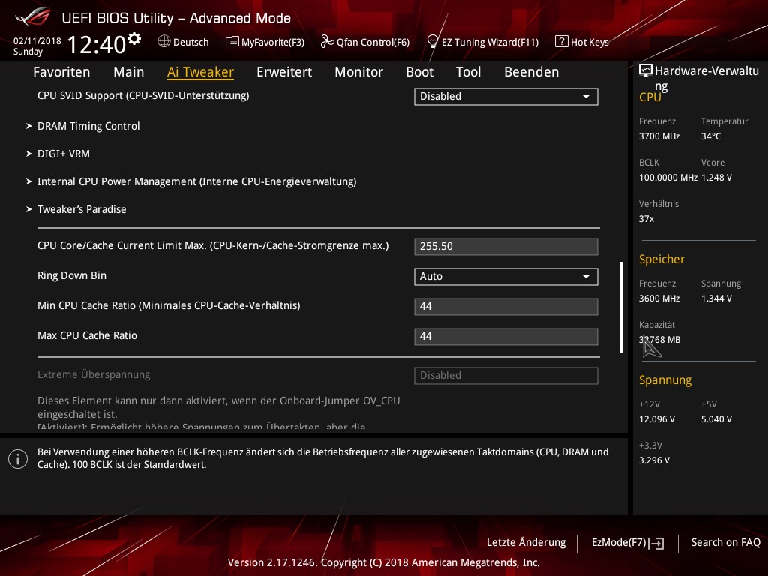The width and height of the screenshot is (768, 576).
Task: Open the Beenden tab
Action: click(532, 72)
